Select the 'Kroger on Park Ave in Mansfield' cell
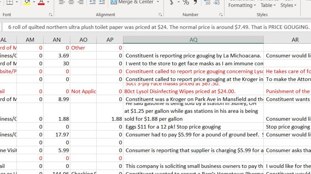 point(193,99)
